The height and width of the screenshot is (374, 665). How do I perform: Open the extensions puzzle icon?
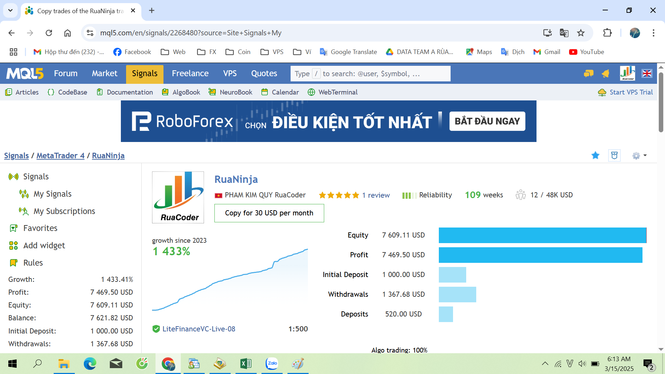point(608,33)
